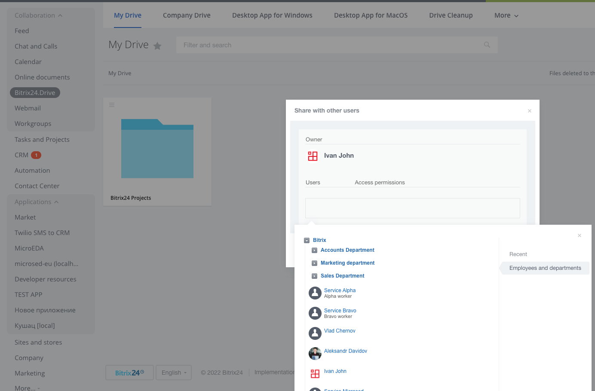This screenshot has width=595, height=391.
Task: Open TEST APP in sidebar
Action: pyautogui.click(x=28, y=295)
